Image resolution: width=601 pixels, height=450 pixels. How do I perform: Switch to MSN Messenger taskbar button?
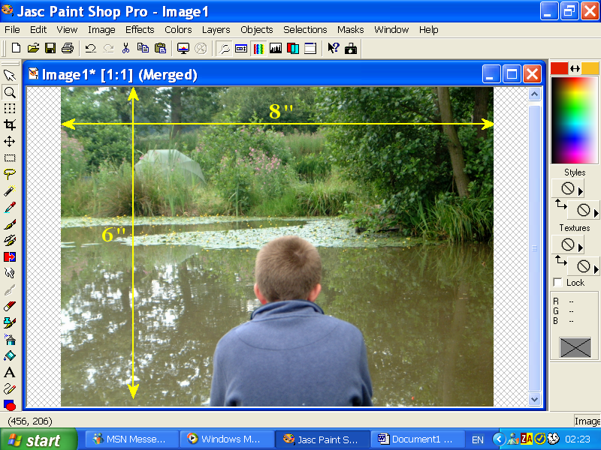(x=132, y=439)
